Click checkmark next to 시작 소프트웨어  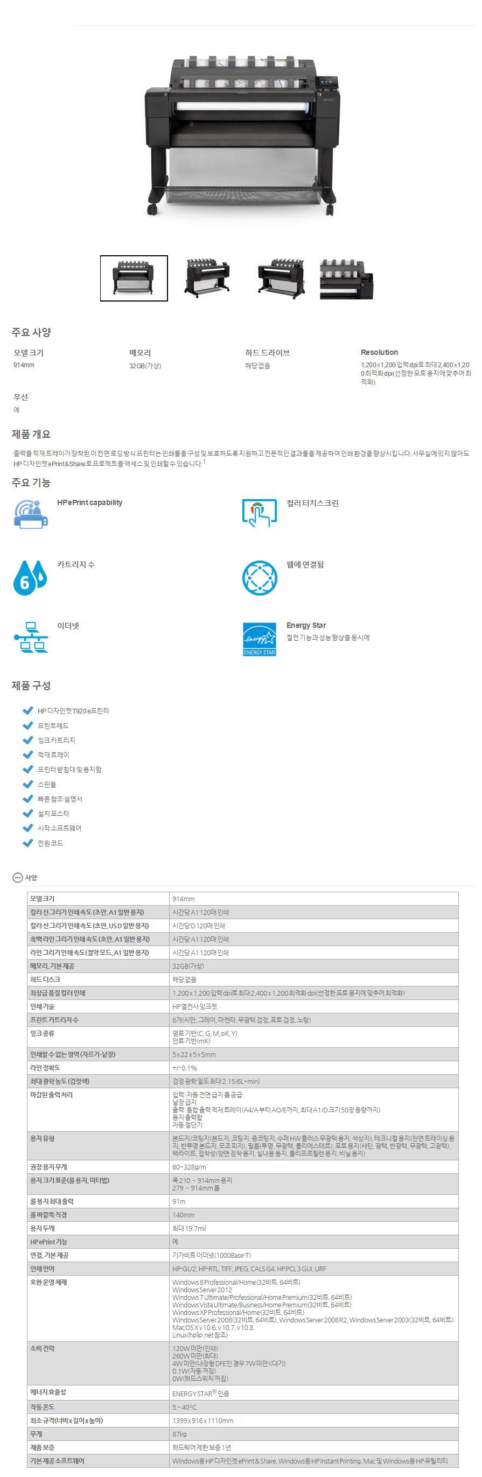pyautogui.click(x=27, y=828)
